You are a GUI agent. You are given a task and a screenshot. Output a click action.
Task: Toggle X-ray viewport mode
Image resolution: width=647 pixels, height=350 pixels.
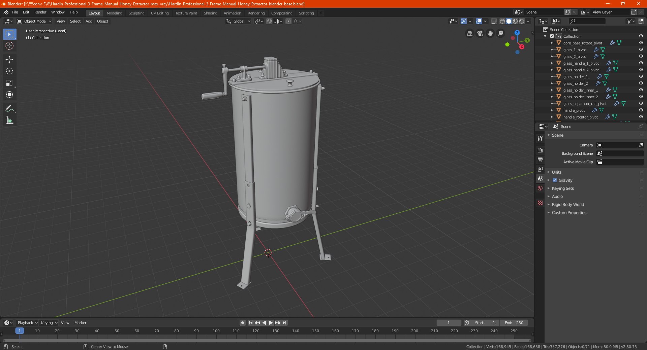(x=494, y=21)
